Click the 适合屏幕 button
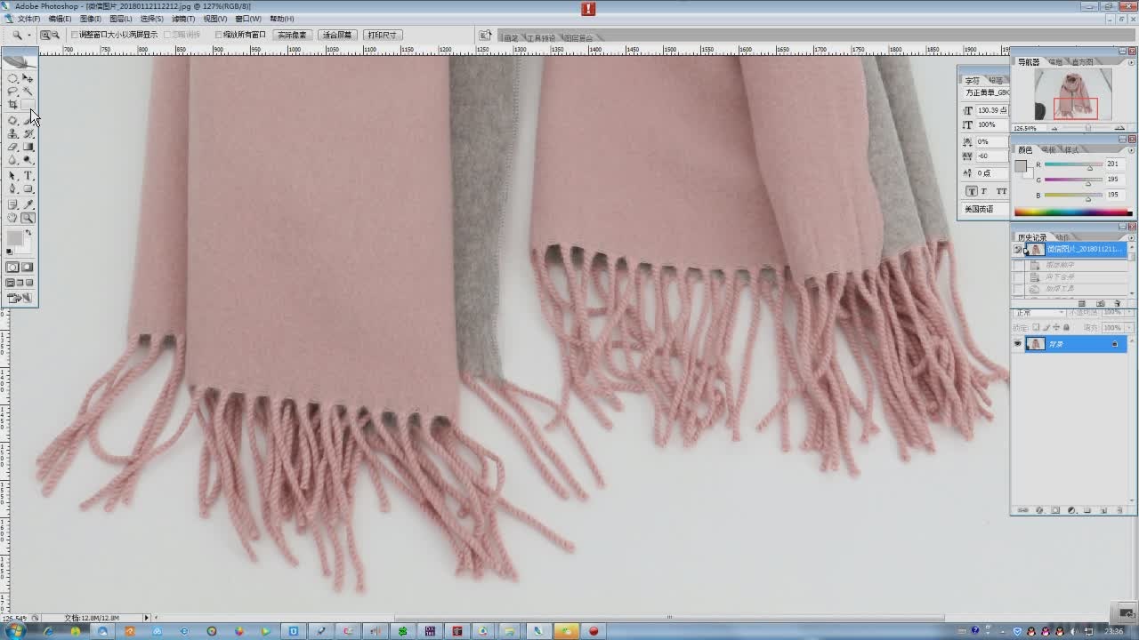Screen dimensions: 1139x640 tap(337, 35)
